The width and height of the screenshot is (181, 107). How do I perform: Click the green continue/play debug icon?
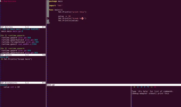(134, 87)
